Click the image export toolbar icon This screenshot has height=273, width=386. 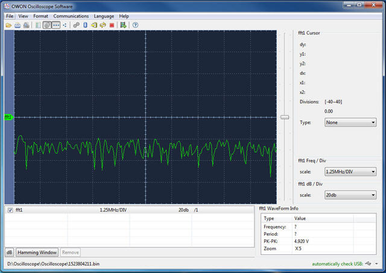[x=123, y=25]
